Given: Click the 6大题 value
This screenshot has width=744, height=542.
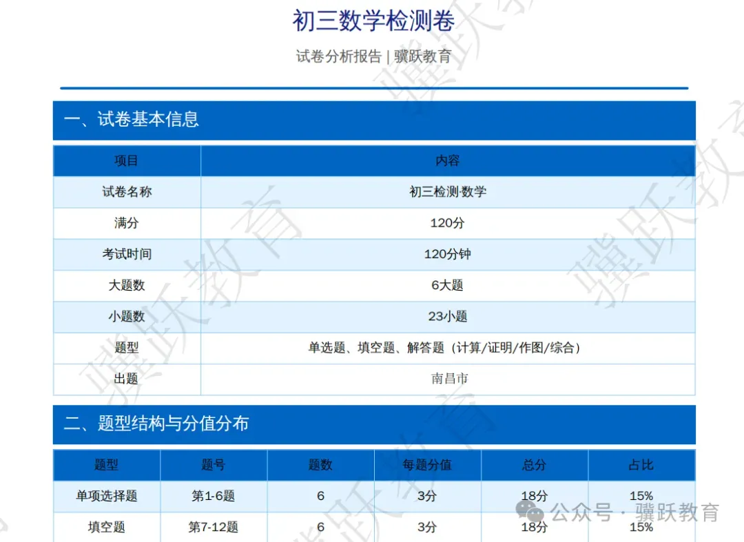Looking at the screenshot, I should (x=448, y=286).
